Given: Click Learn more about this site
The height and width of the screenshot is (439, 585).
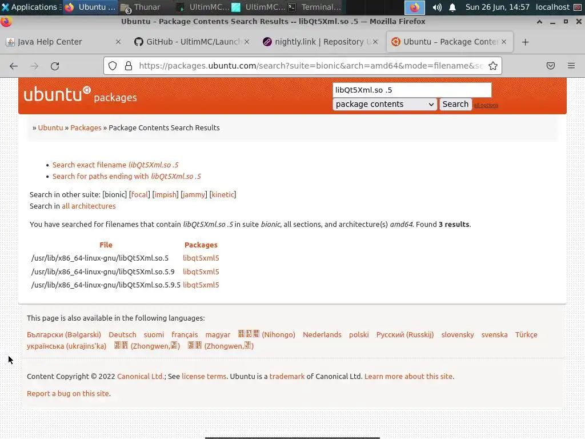Looking at the screenshot, I should [408, 376].
